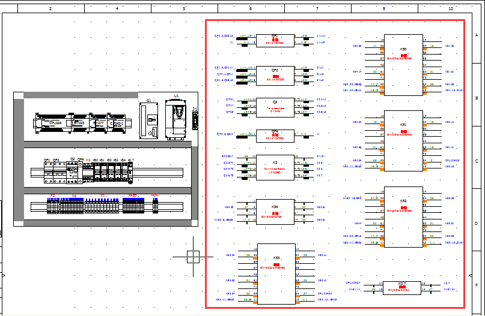Select the X2 terminal strip
This screenshot has height=316, width=485.
click(53, 206)
